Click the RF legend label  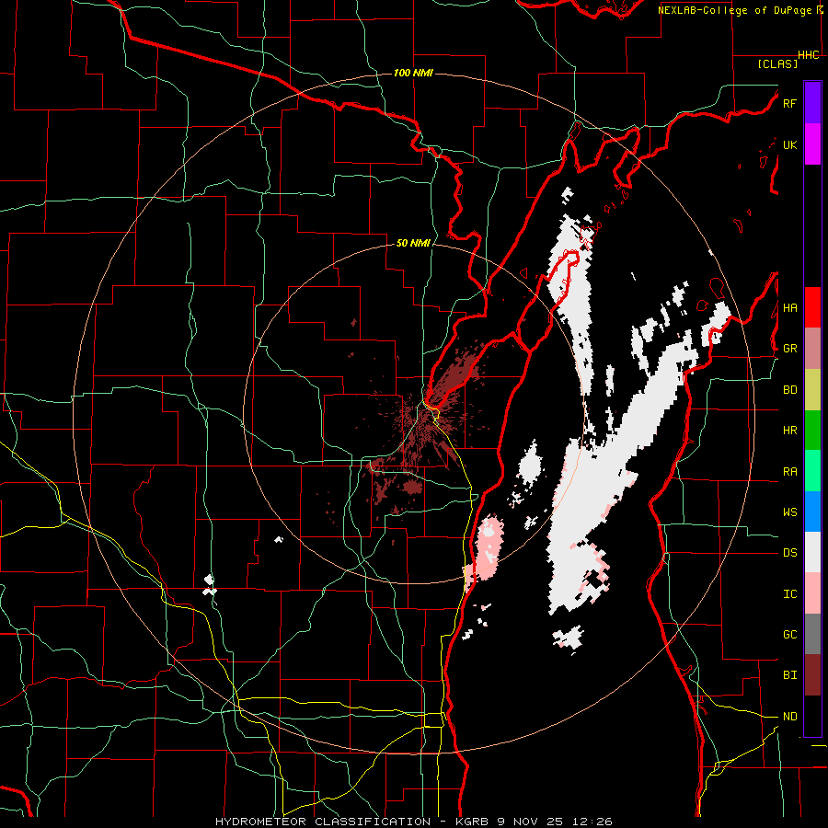click(789, 103)
